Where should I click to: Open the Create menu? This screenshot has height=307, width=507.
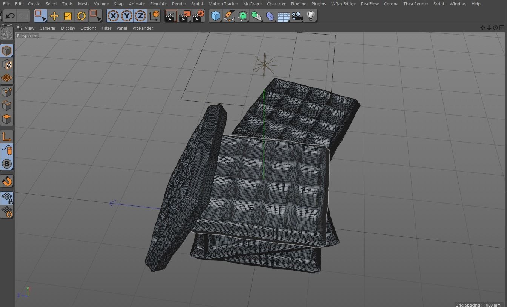click(x=34, y=4)
